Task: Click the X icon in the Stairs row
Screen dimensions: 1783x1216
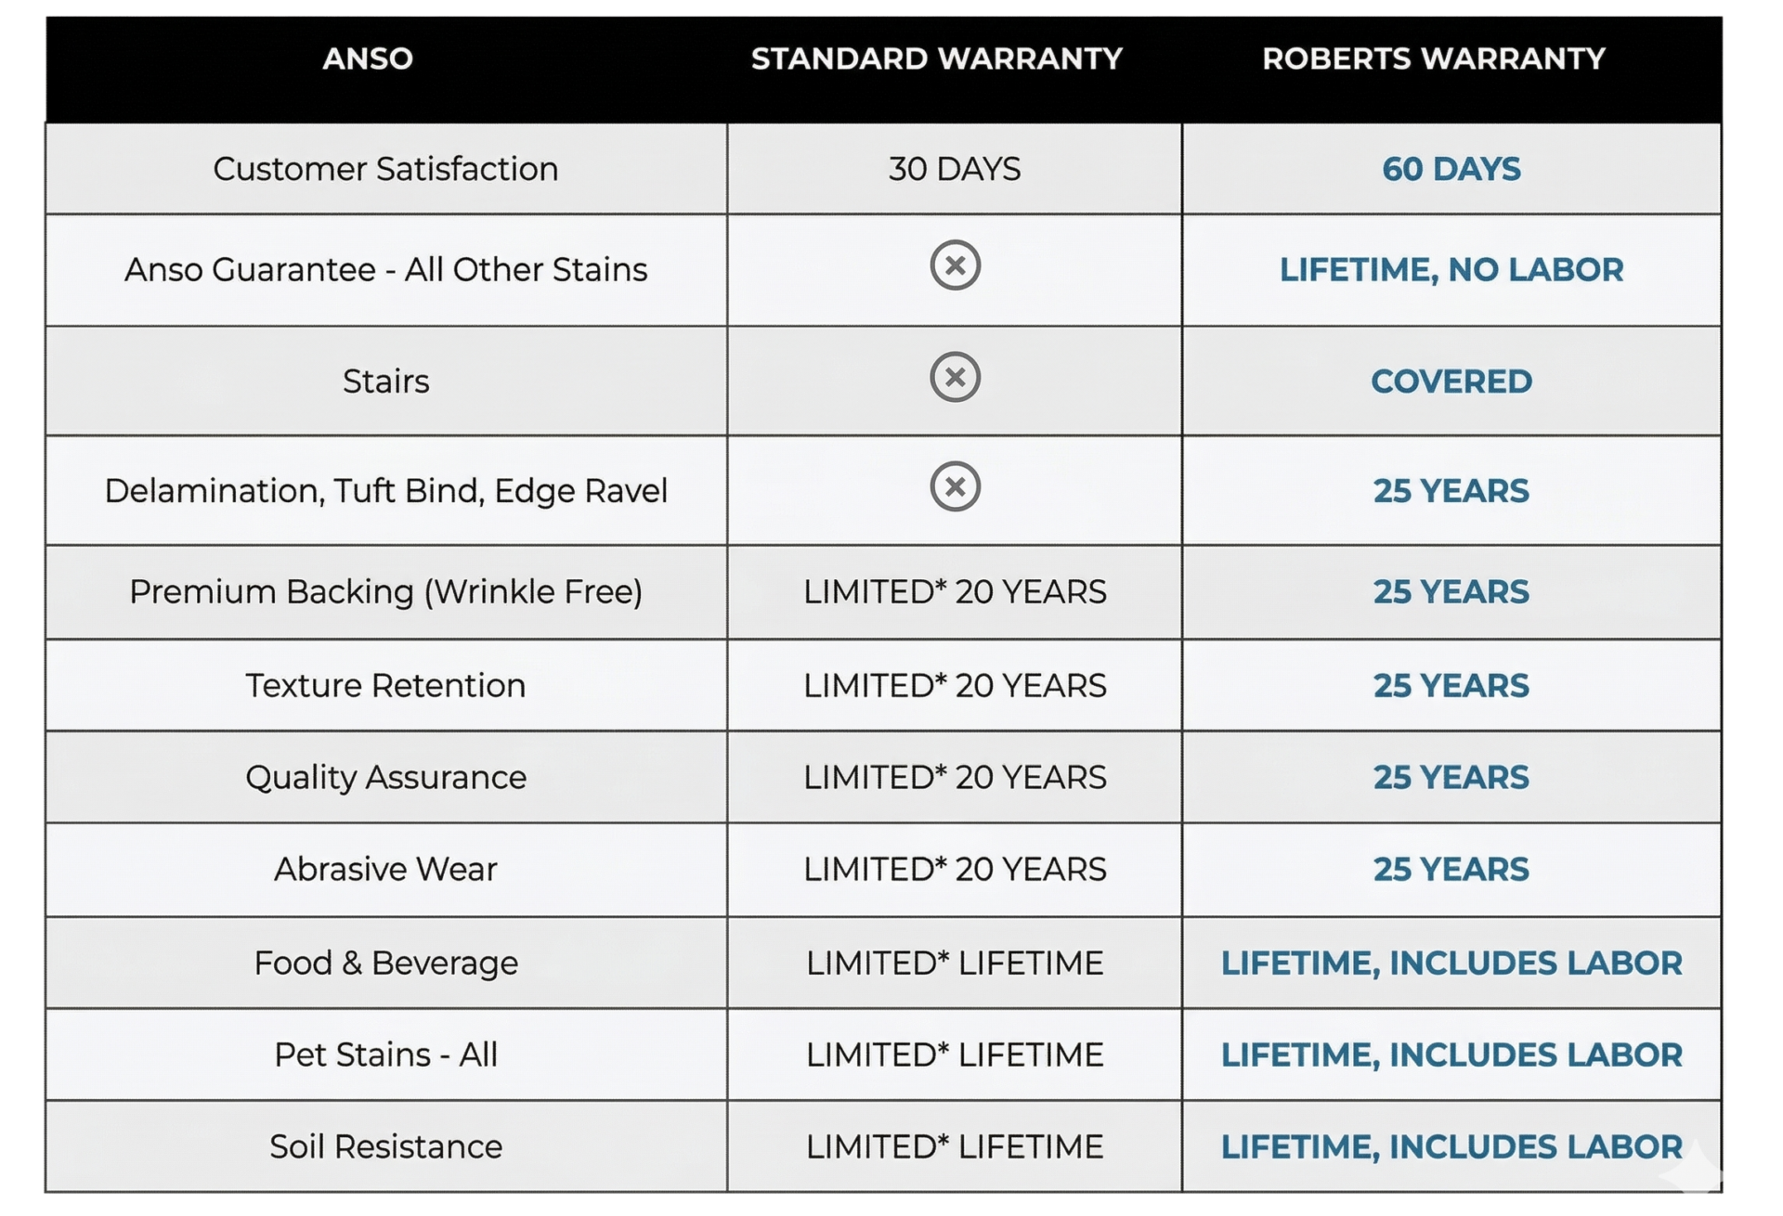Action: coord(955,377)
